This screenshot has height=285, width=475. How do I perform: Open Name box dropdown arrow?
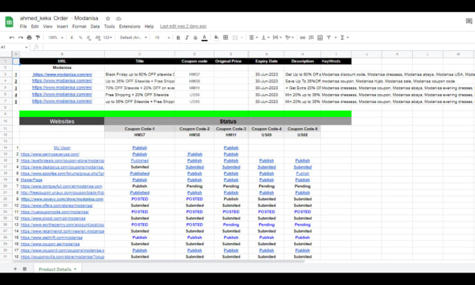click(27, 47)
